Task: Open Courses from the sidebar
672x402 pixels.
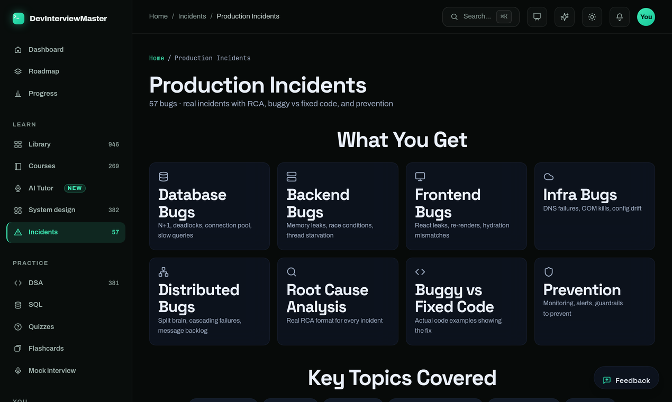Action: [66, 166]
